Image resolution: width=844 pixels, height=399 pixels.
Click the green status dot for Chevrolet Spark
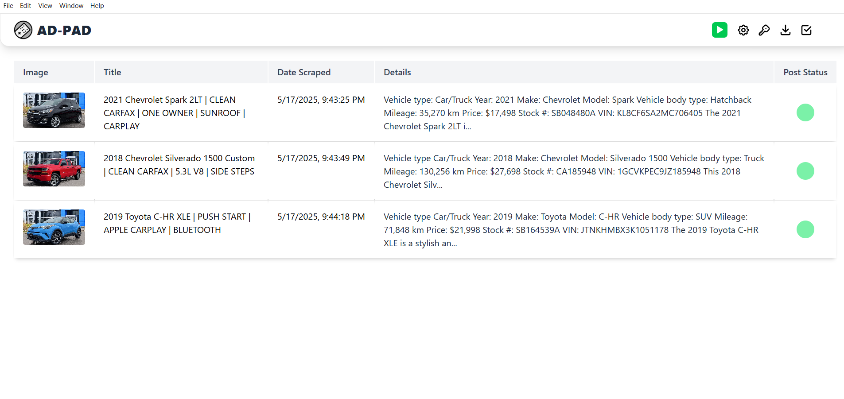click(805, 112)
